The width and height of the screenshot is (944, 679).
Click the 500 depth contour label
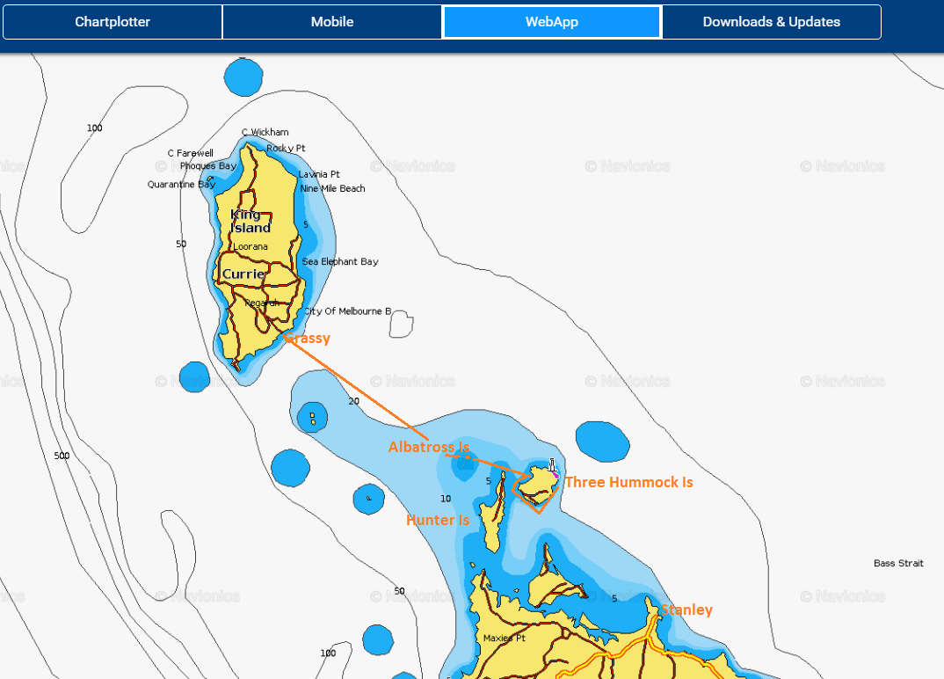tap(62, 456)
